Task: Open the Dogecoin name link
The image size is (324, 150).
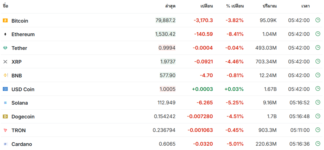Action: [x=23, y=117]
